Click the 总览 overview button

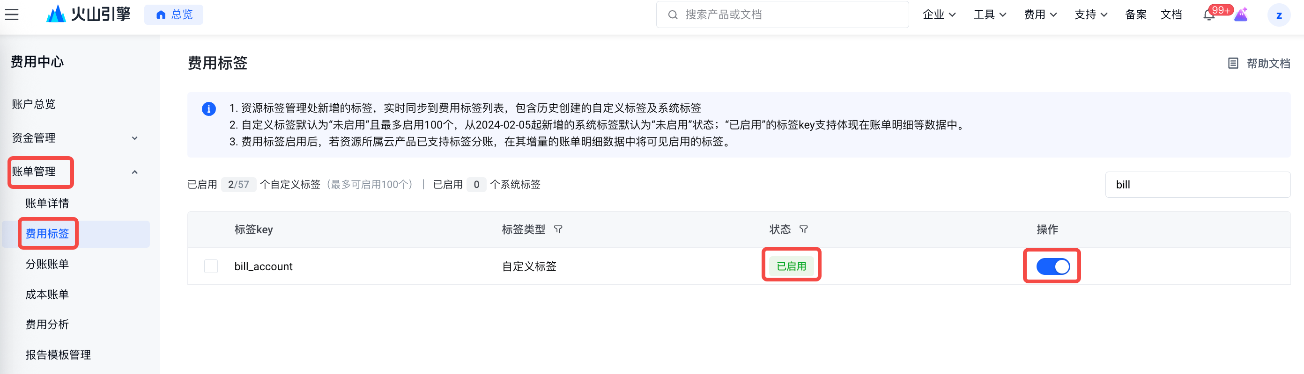click(x=174, y=14)
